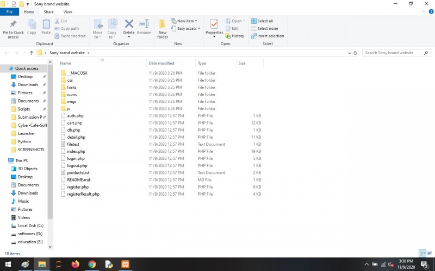This screenshot has height=271, width=435.
Task: Open XAMPP from the taskbar
Action: 125,264
